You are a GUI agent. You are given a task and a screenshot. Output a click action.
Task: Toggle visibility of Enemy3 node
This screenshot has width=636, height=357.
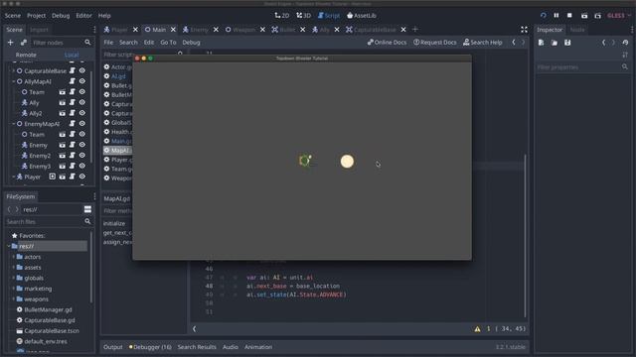[x=82, y=166]
